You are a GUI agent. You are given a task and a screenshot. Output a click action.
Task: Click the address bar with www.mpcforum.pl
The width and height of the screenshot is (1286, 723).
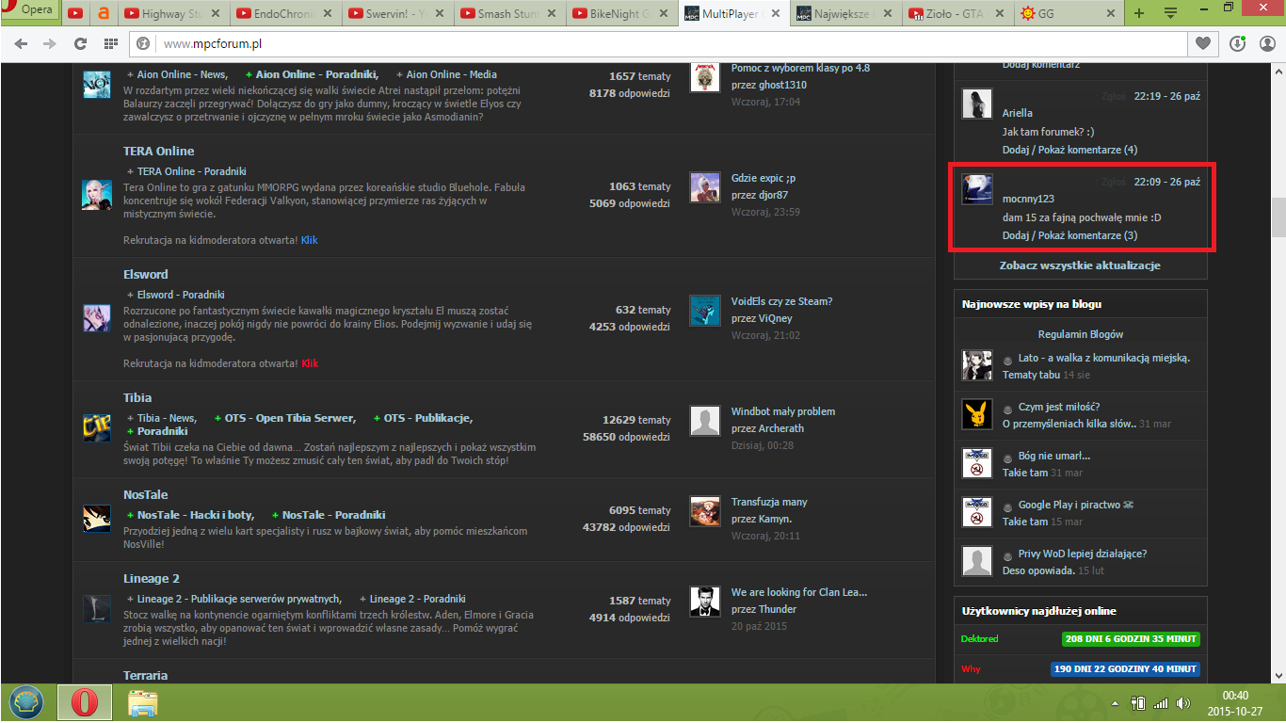coord(659,44)
